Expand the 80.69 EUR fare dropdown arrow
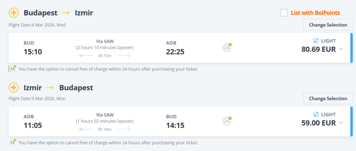The image size is (356, 151). (x=341, y=49)
